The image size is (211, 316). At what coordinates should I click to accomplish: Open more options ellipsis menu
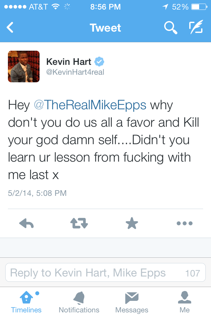click(x=185, y=223)
